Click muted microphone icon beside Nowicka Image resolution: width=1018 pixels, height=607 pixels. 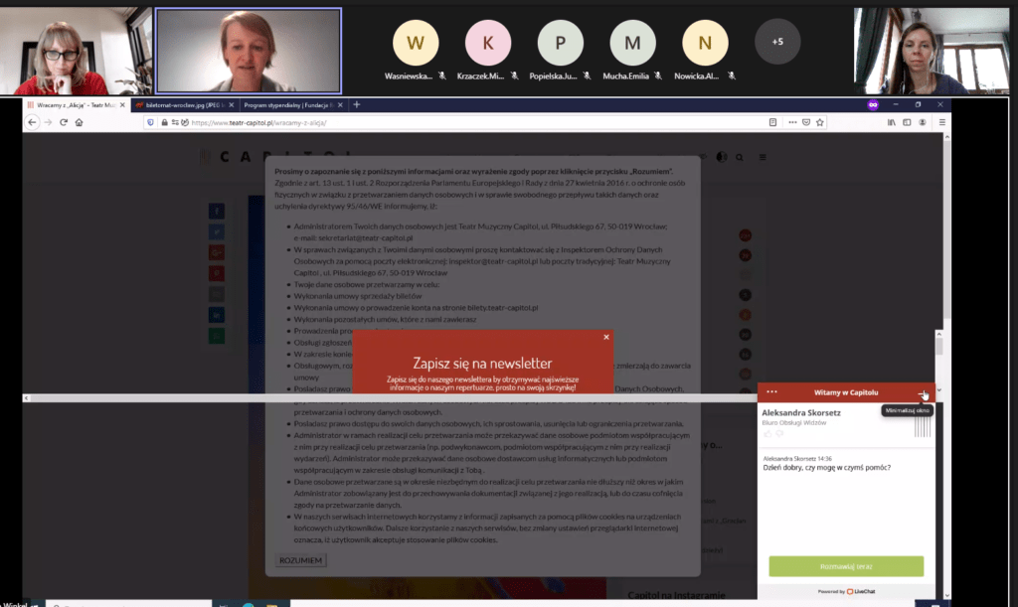click(x=732, y=76)
